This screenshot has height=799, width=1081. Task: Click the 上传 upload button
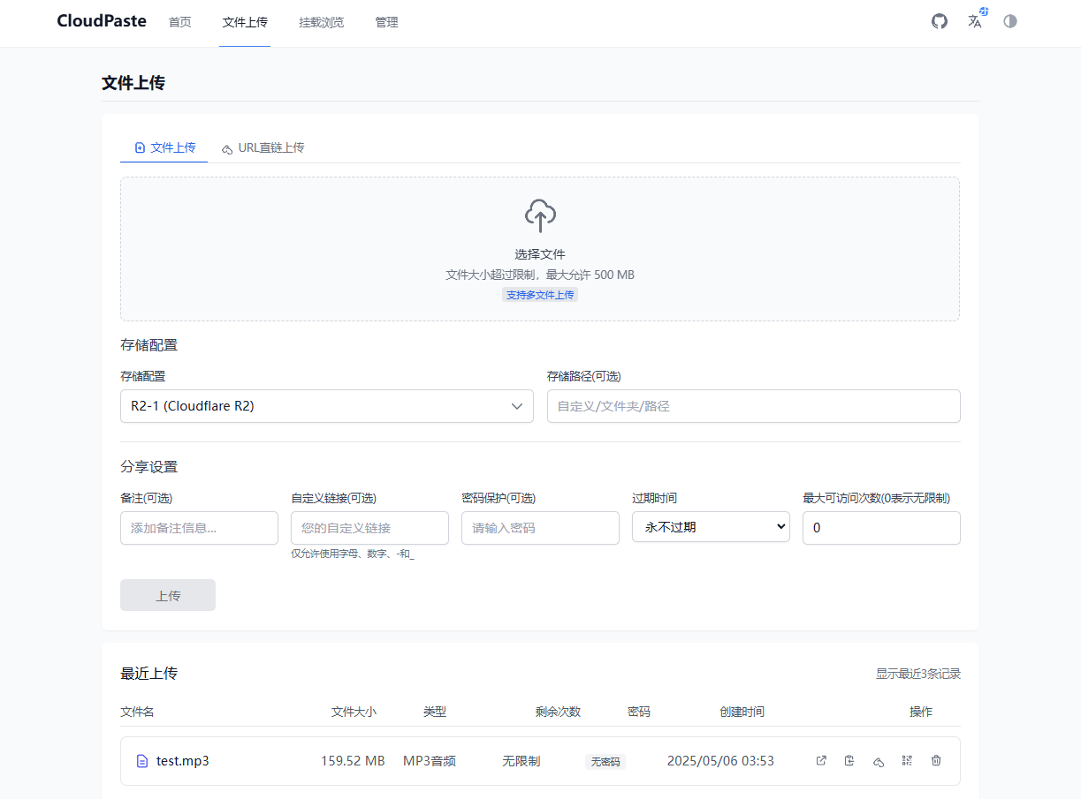tap(167, 595)
